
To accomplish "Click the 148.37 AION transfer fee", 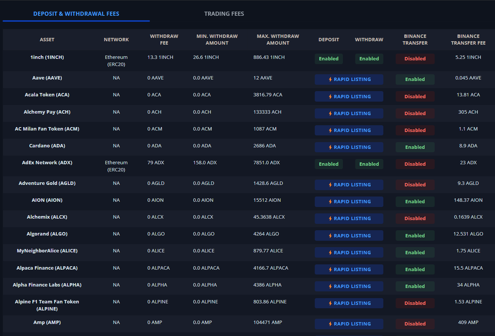I will 468,200.
